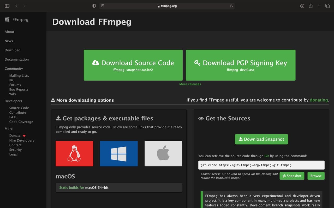The width and height of the screenshot is (334, 208).
Task: Open Wiki in the sidebar
Action: coord(13,94)
